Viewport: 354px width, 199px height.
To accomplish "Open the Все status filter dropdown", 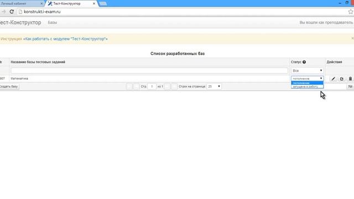I will 308,71.
